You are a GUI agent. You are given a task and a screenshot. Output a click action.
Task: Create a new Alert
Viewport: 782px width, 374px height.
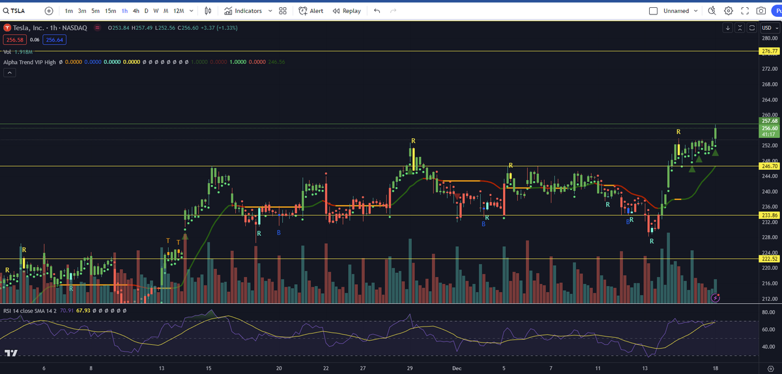pyautogui.click(x=311, y=11)
